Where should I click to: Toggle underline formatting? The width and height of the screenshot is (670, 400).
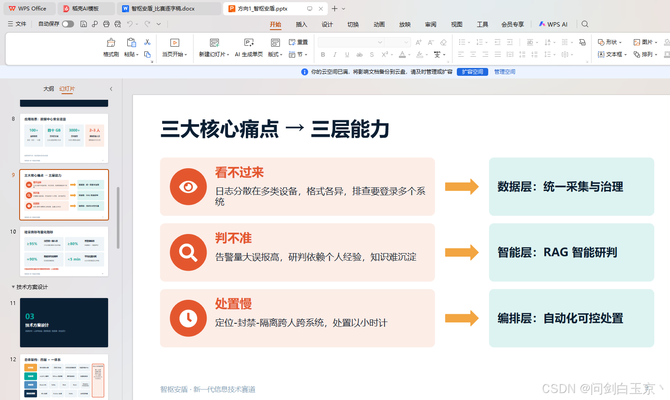[x=347, y=54]
